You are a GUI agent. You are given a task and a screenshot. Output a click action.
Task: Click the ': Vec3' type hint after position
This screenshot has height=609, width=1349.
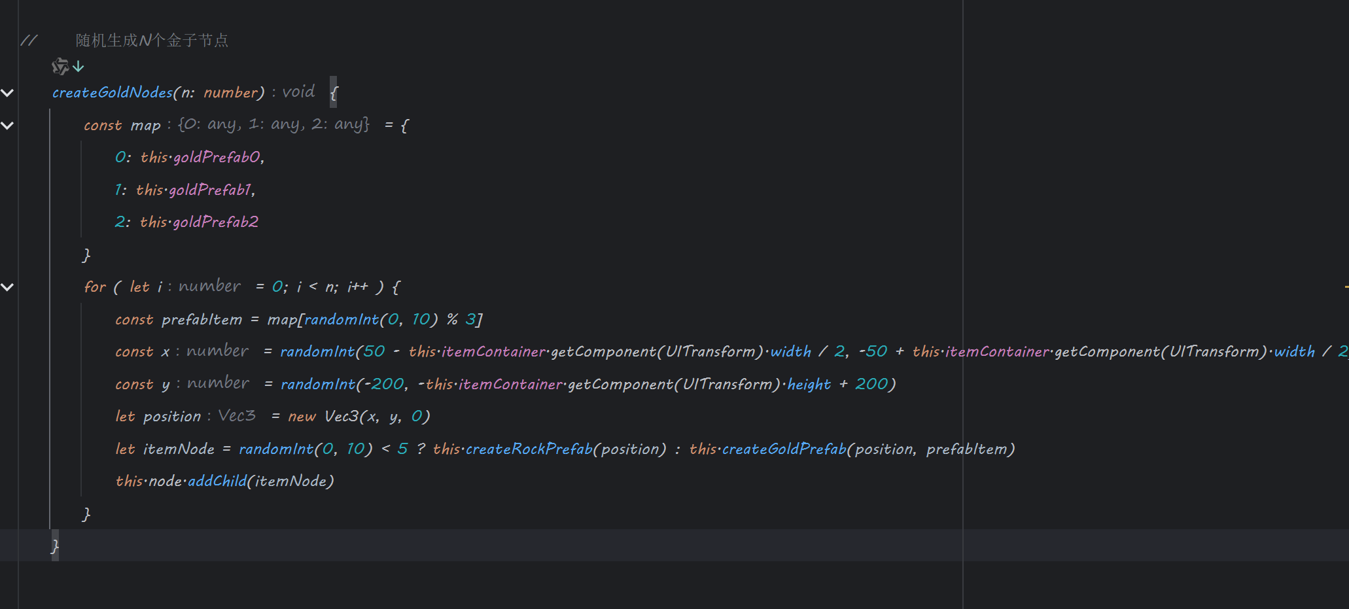(x=232, y=416)
